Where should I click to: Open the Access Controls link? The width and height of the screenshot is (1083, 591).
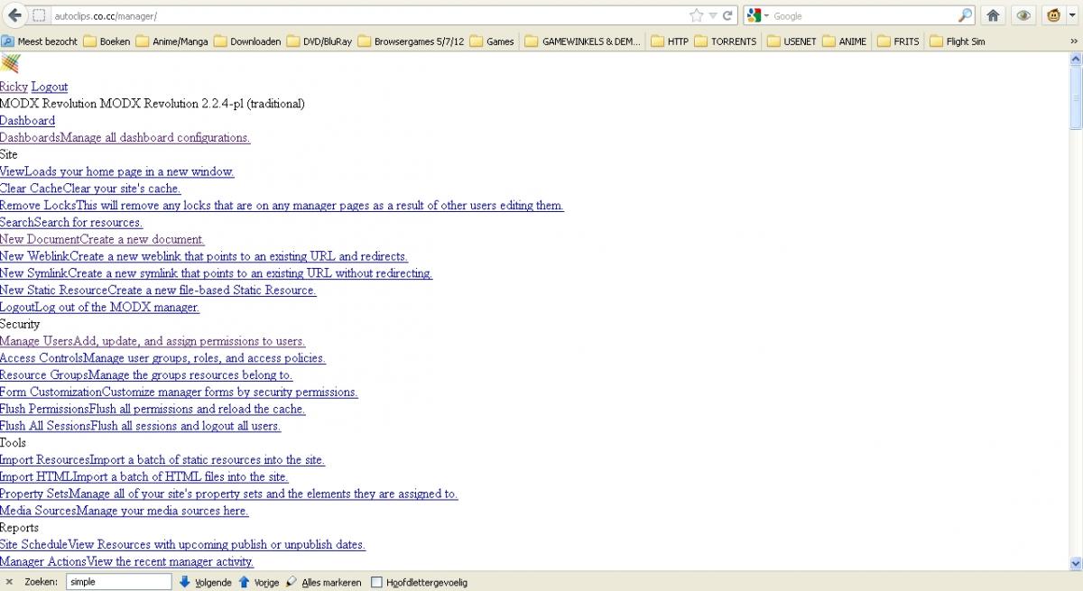coord(162,358)
